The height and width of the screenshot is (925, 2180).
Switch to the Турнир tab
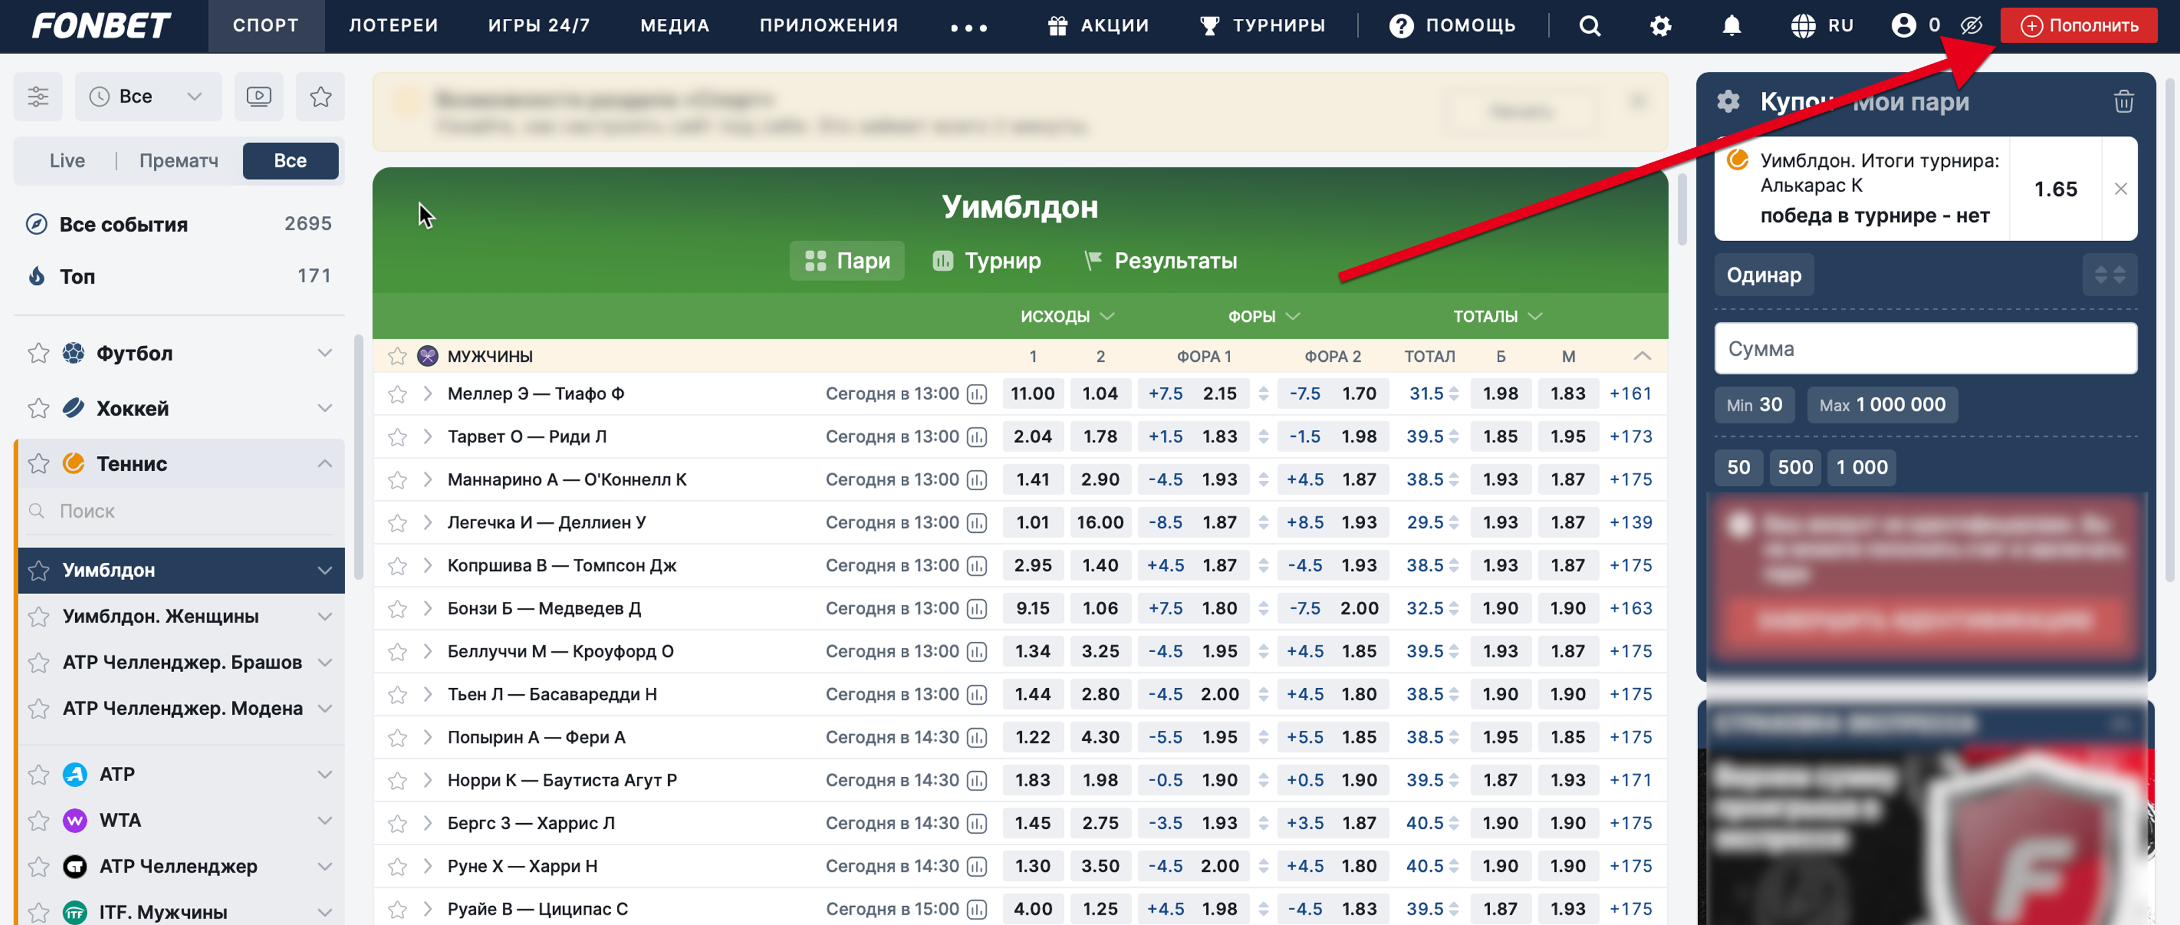(987, 261)
